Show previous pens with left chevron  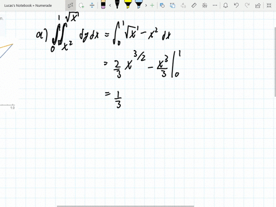110,5
